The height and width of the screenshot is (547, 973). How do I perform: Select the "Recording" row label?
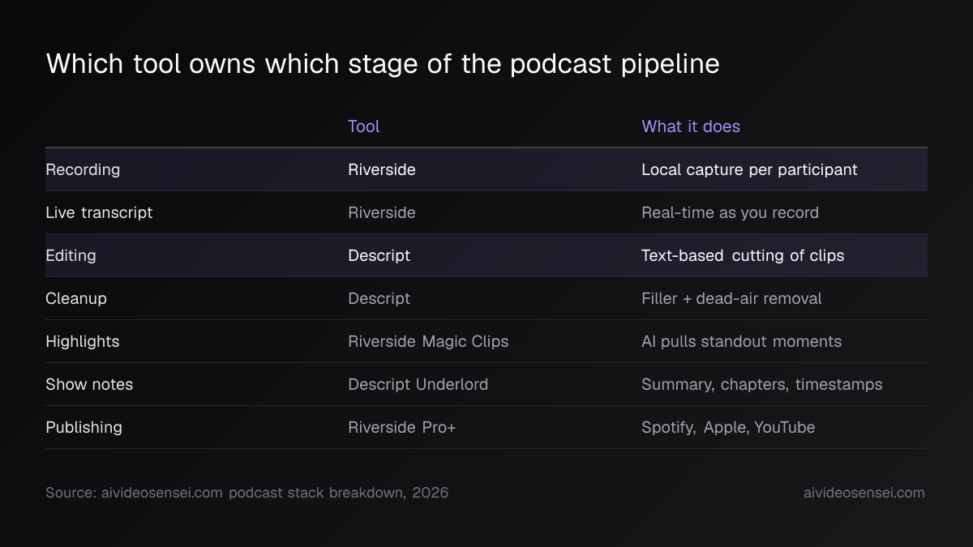(83, 169)
